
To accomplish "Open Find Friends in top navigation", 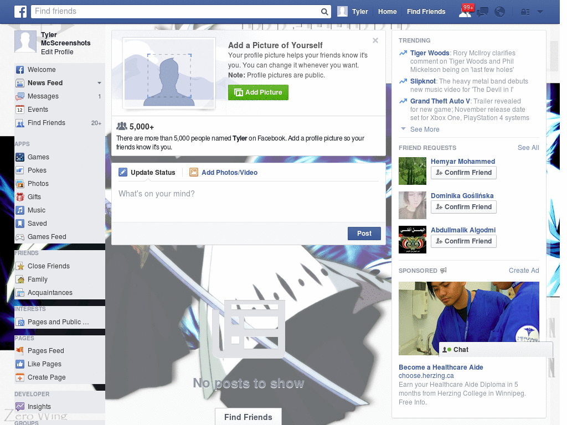I will [426, 12].
